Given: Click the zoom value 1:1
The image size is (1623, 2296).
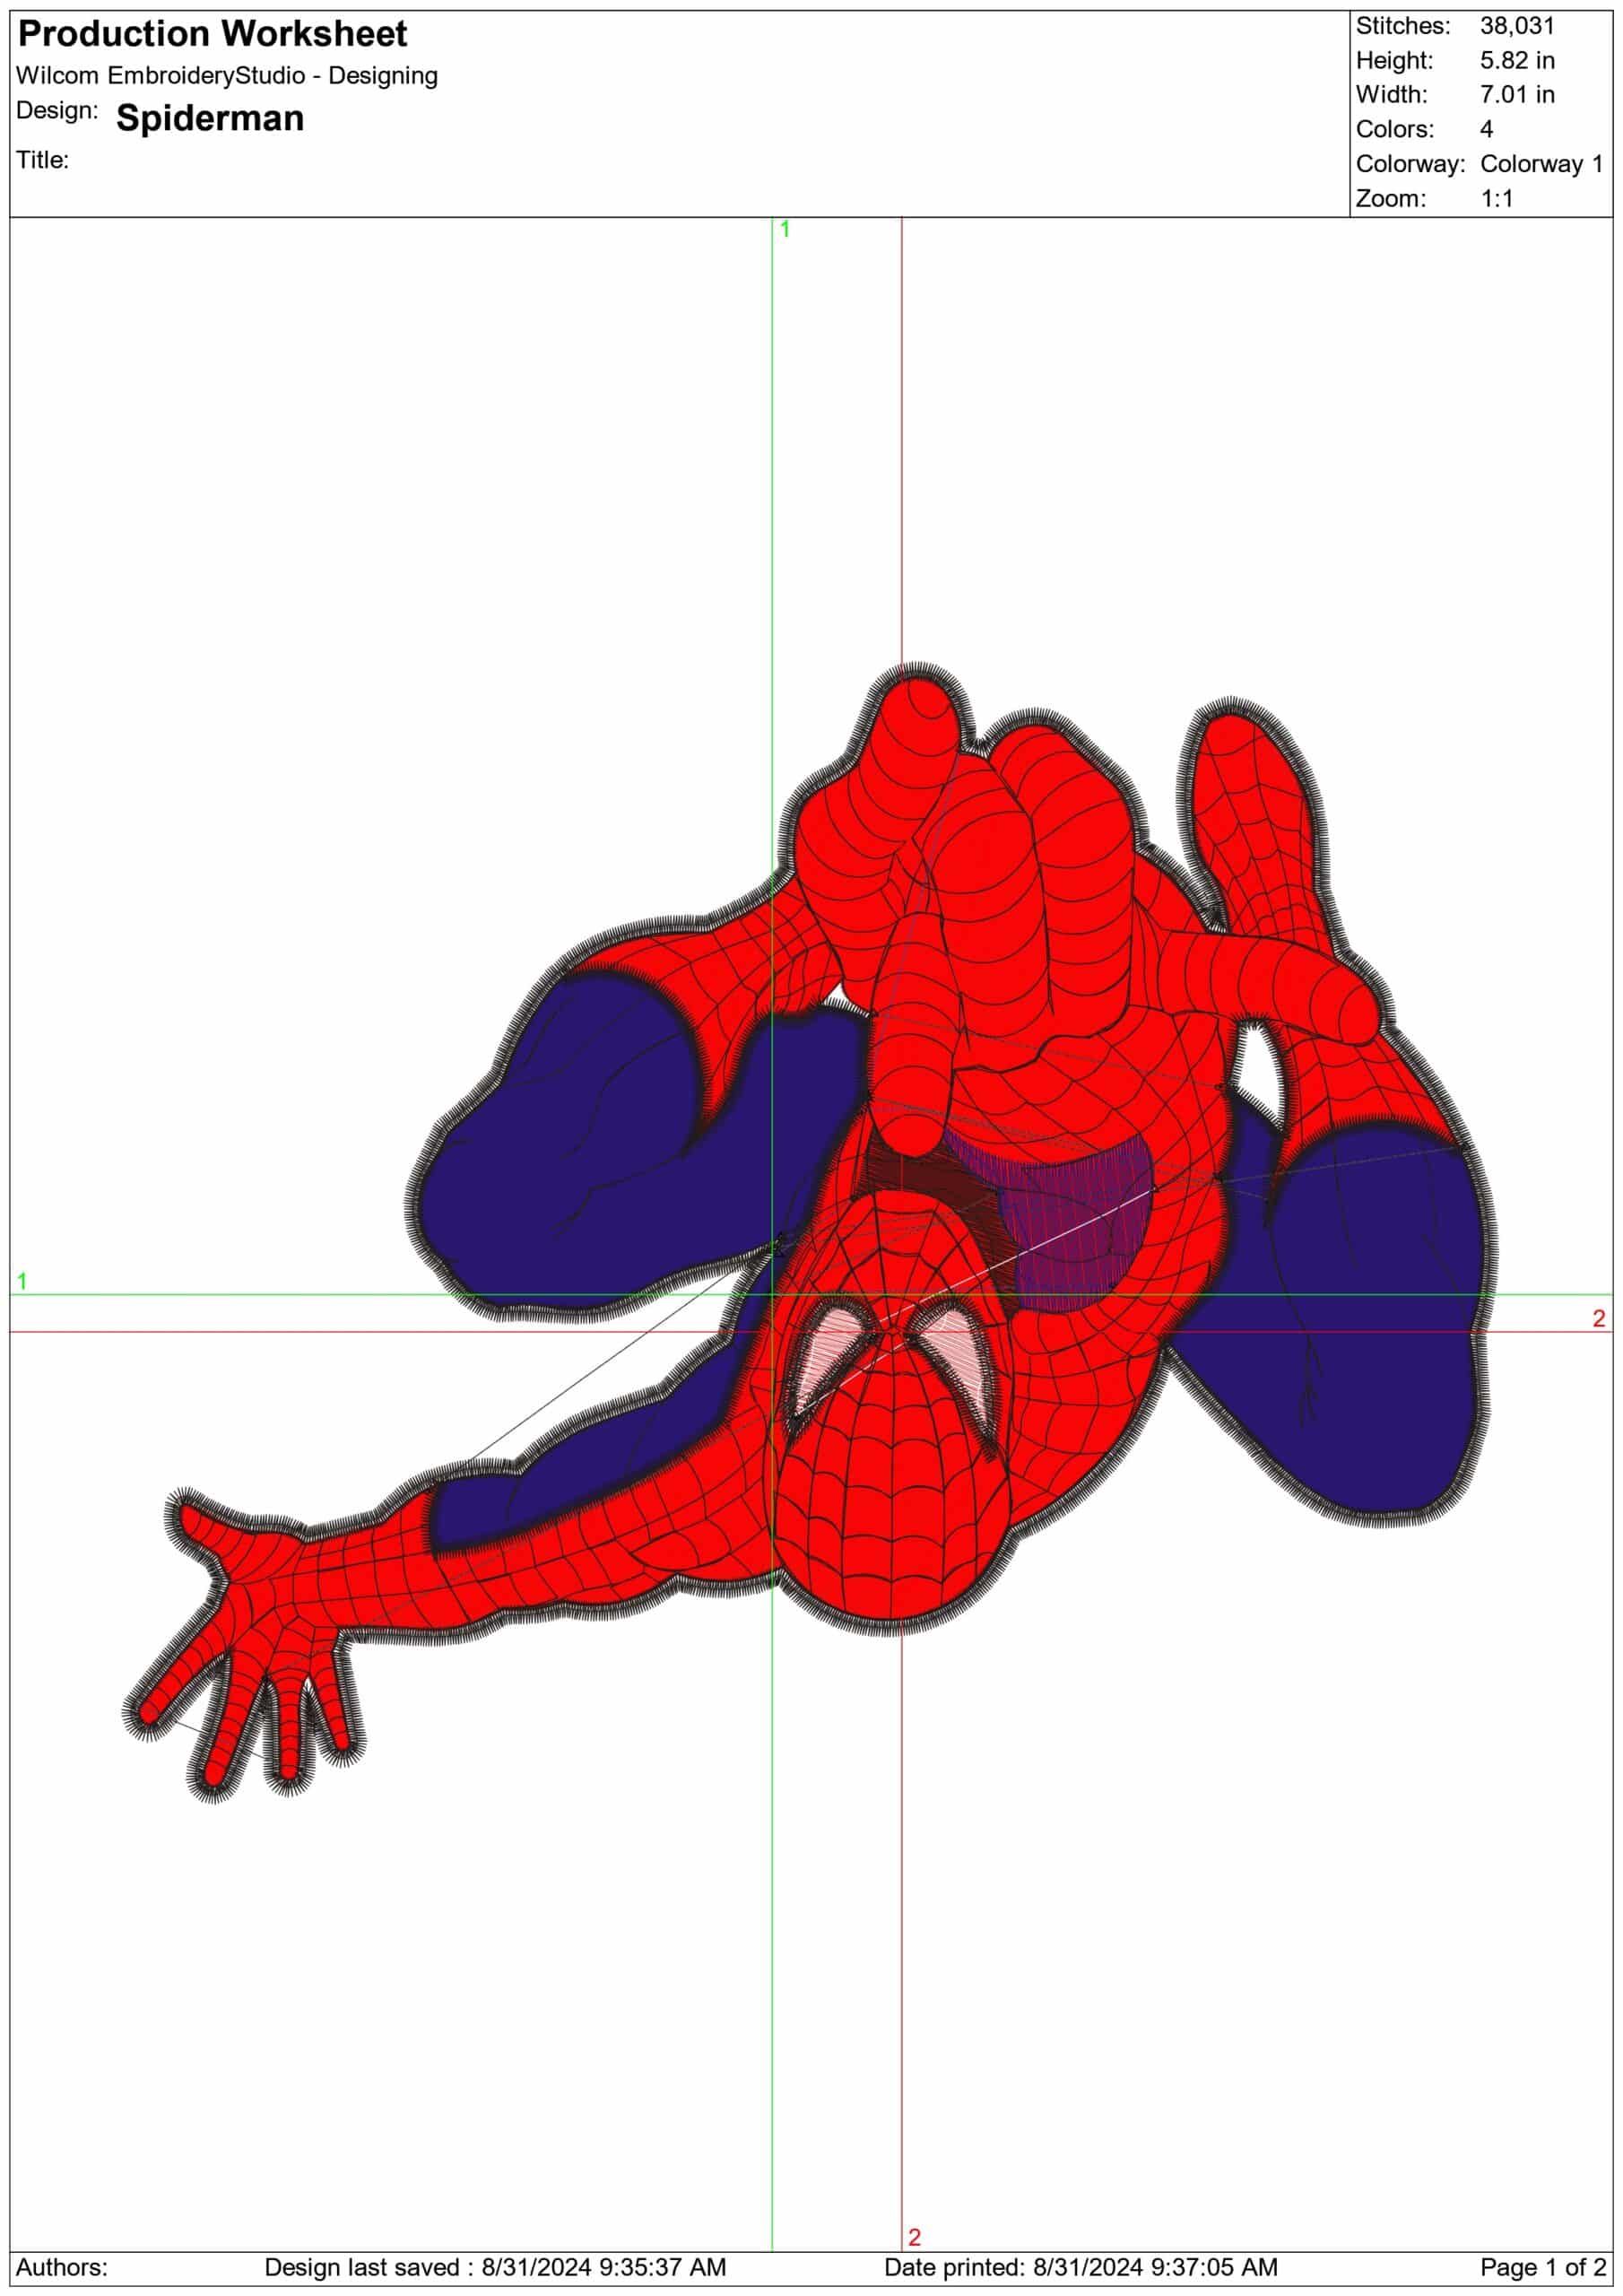Looking at the screenshot, I should tap(1496, 199).
